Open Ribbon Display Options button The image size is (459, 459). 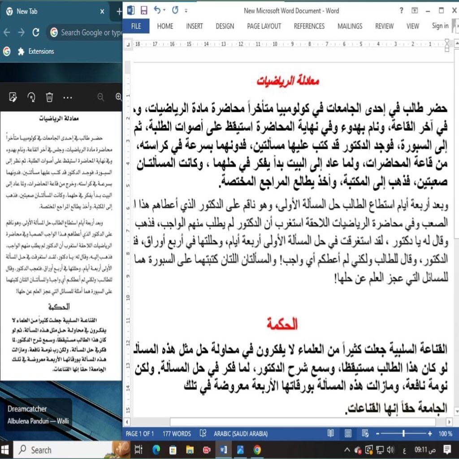point(415,11)
